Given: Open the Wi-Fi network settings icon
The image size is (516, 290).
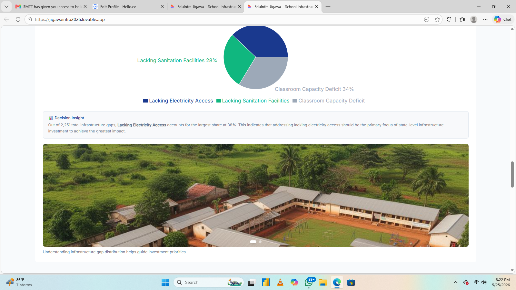Looking at the screenshot, I should (476, 283).
